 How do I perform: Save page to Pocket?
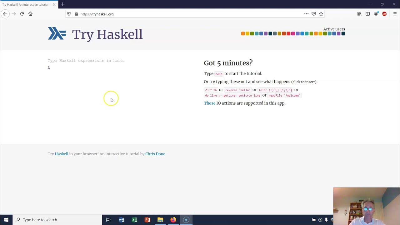[x=314, y=14]
